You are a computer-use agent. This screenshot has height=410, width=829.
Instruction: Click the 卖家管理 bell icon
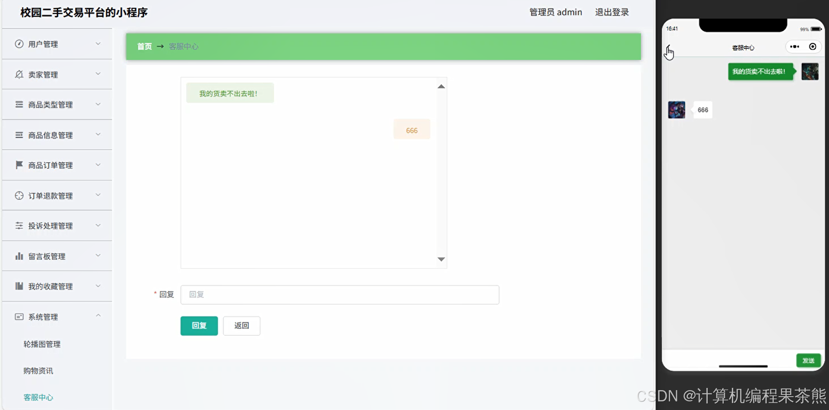point(19,74)
